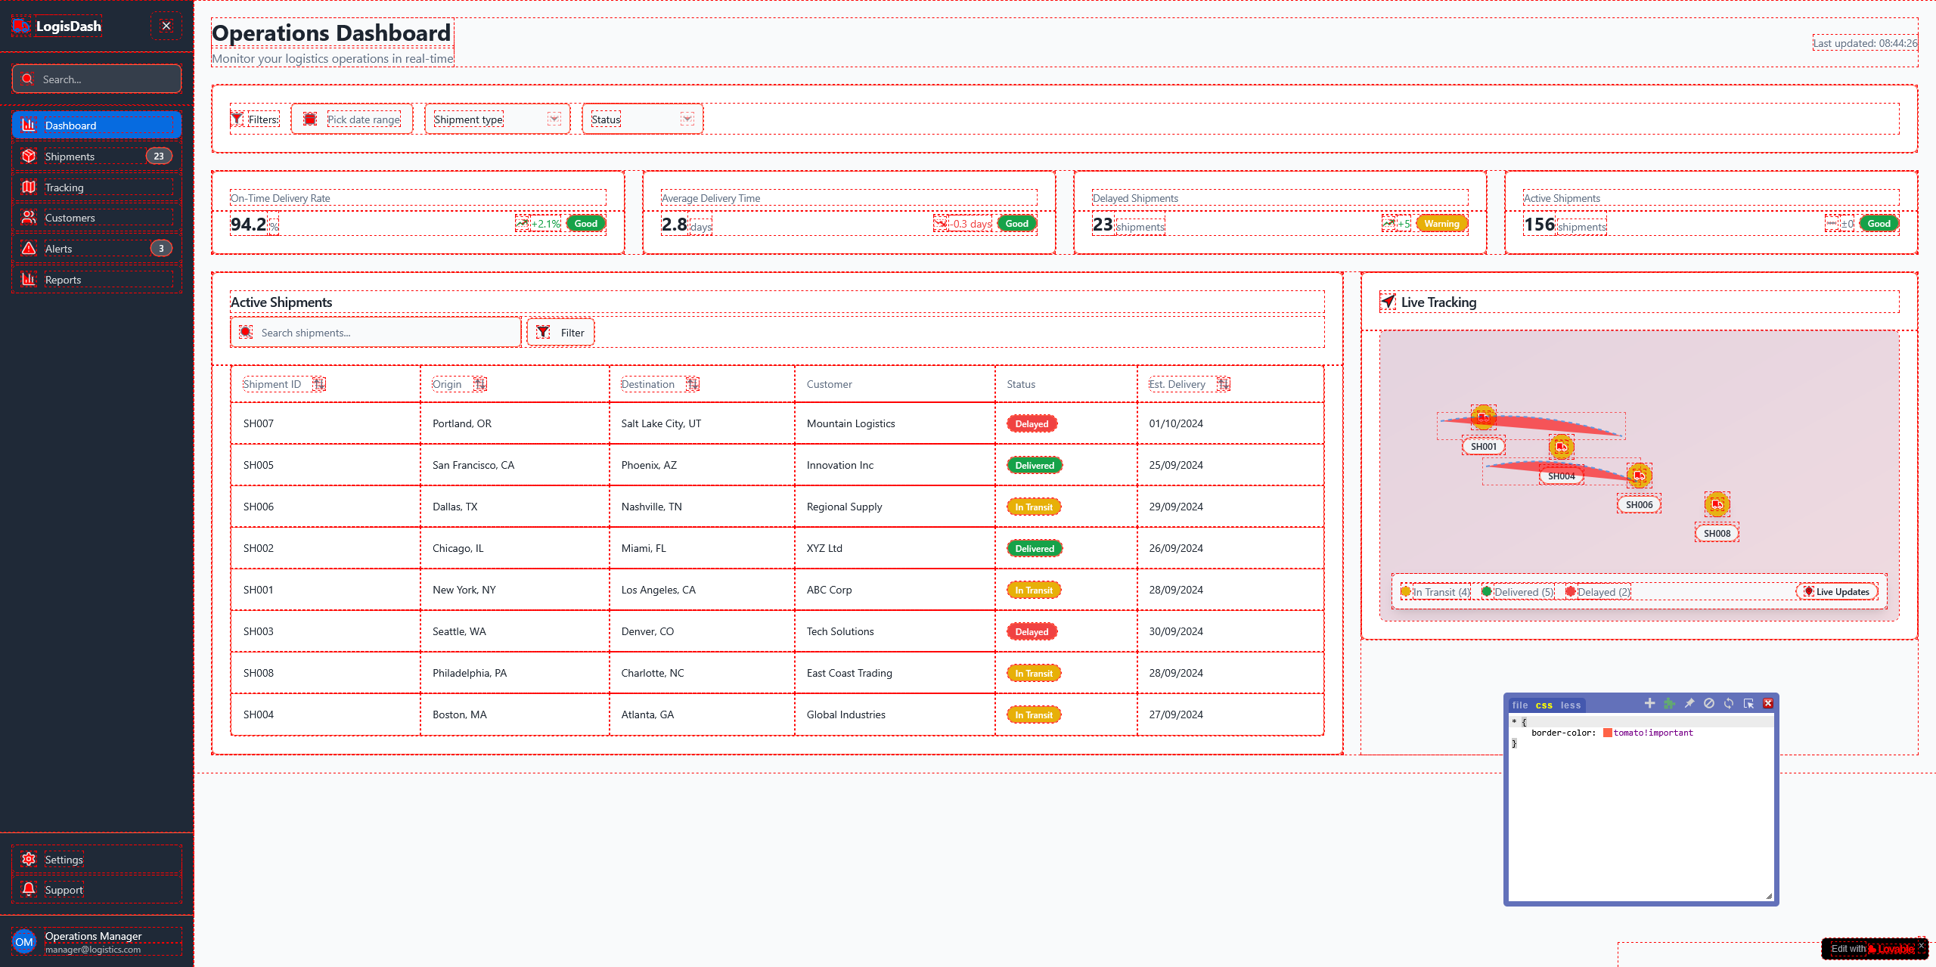Click the refresh arrows icon in CSS editor
This screenshot has width=1936, height=967.
(1729, 703)
